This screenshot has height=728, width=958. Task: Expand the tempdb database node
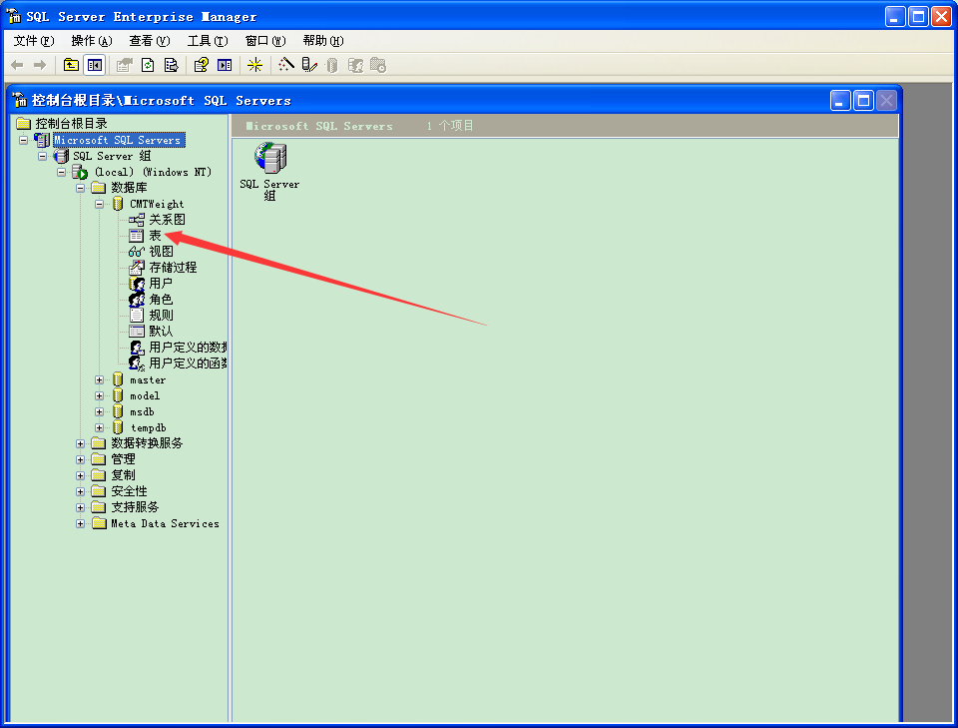[x=99, y=427]
